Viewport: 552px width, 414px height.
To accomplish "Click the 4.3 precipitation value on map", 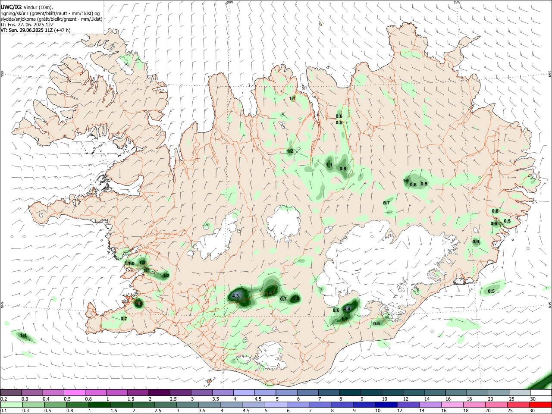I will pyautogui.click(x=235, y=296).
